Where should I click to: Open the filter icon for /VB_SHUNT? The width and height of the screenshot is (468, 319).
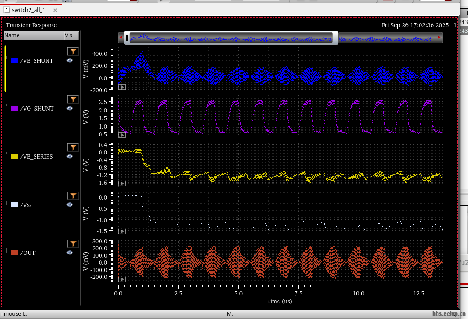[73, 52]
